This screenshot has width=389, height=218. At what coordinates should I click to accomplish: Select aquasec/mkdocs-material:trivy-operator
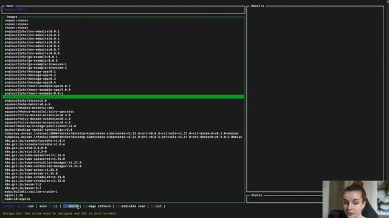coord(39,111)
